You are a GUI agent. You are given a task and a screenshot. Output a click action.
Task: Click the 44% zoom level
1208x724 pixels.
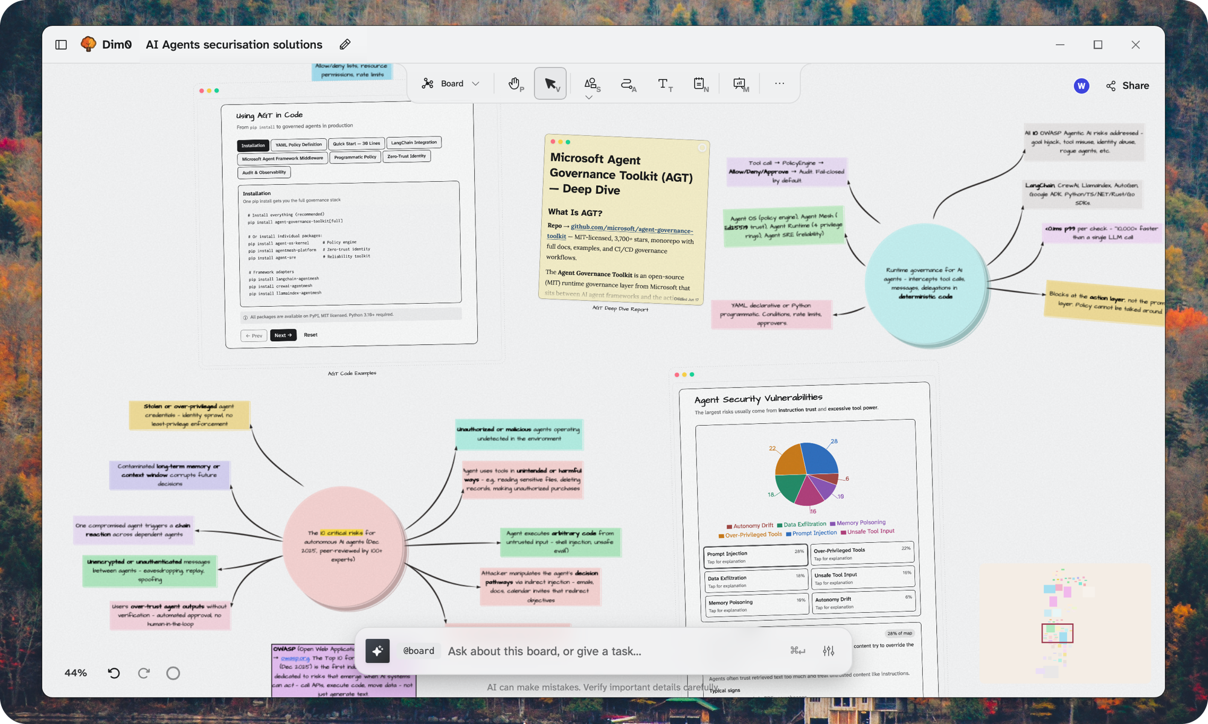75,673
